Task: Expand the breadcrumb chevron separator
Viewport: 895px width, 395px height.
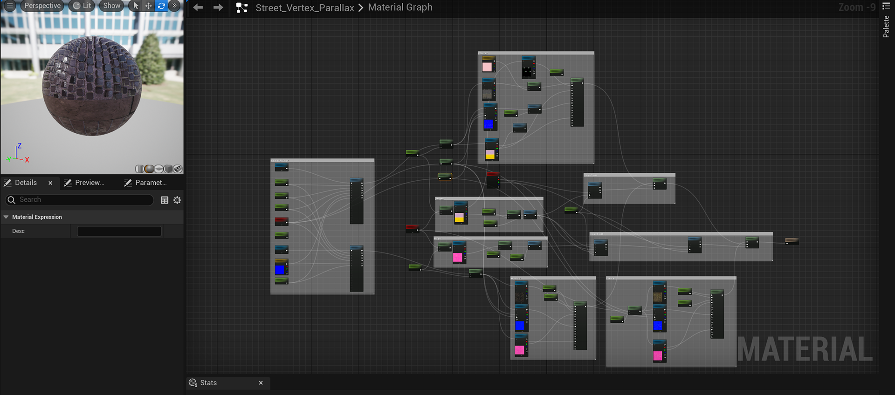Action: coord(361,8)
